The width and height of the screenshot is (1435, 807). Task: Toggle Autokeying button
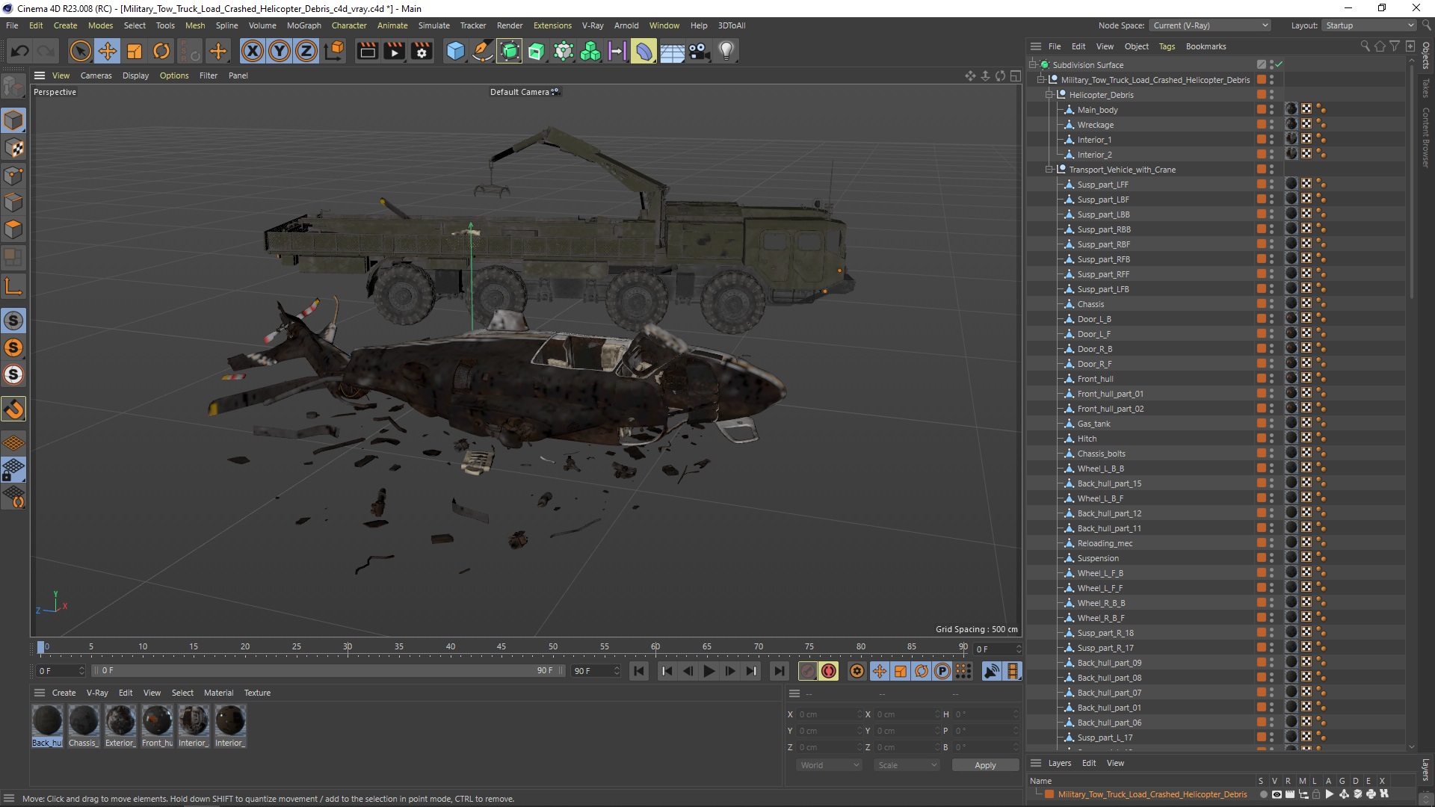(829, 671)
